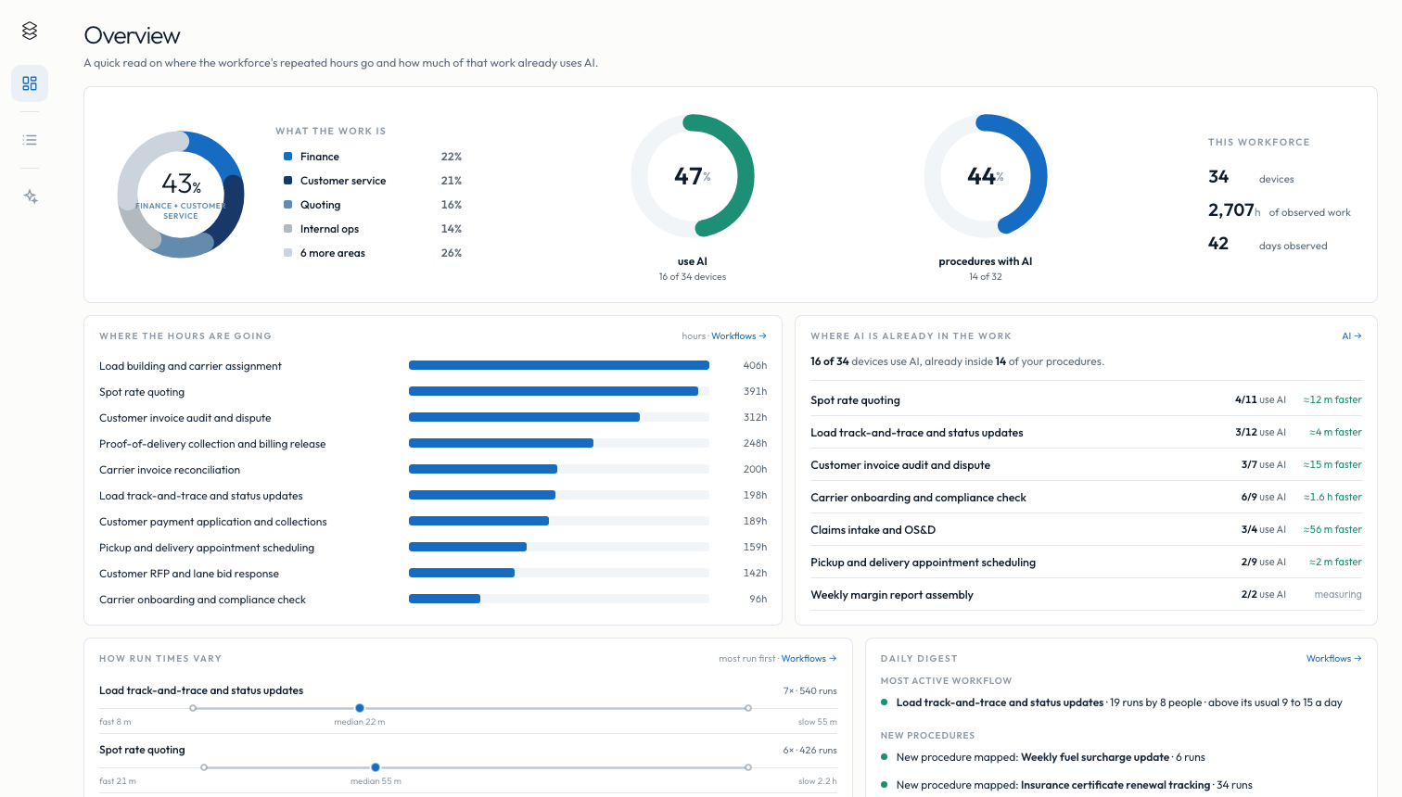Open the list view sidebar icon
This screenshot has height=797, width=1402.
pyautogui.click(x=30, y=140)
